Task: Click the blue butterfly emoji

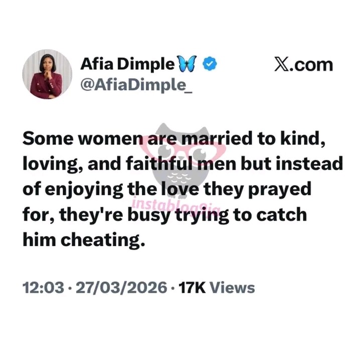Action: [x=187, y=65]
